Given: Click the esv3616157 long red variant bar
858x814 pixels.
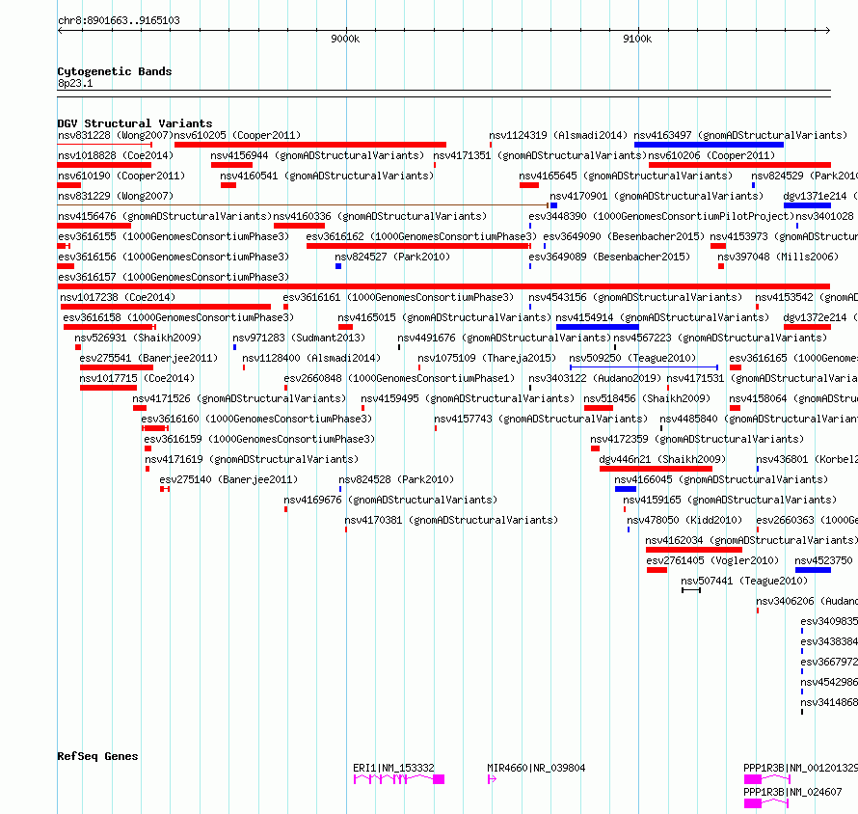Looking at the screenshot, I should click(x=443, y=286).
